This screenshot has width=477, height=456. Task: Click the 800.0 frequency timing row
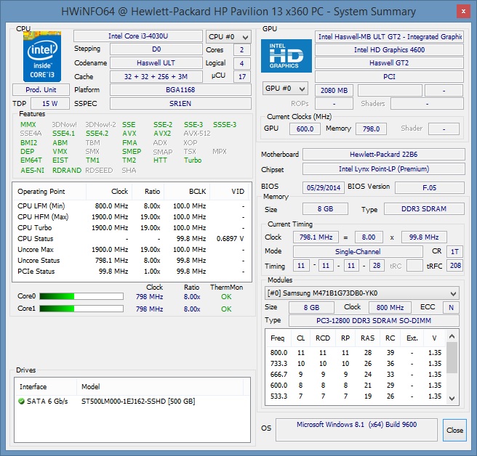click(356, 353)
